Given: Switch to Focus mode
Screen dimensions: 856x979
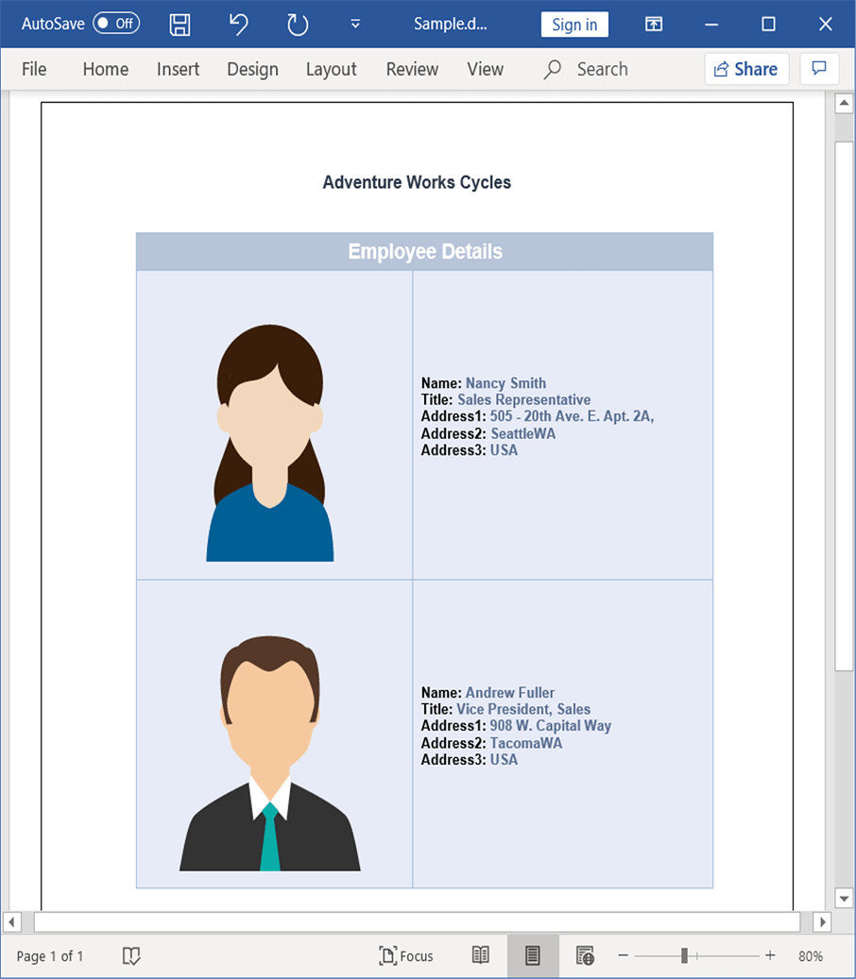Looking at the screenshot, I should click(x=406, y=955).
